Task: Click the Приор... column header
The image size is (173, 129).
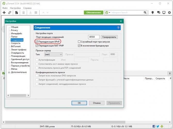Action: tap(149, 78)
